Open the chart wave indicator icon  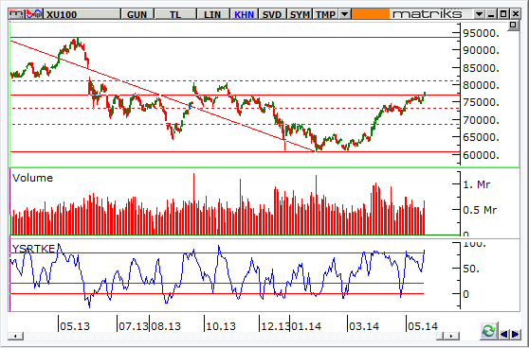pos(34,14)
